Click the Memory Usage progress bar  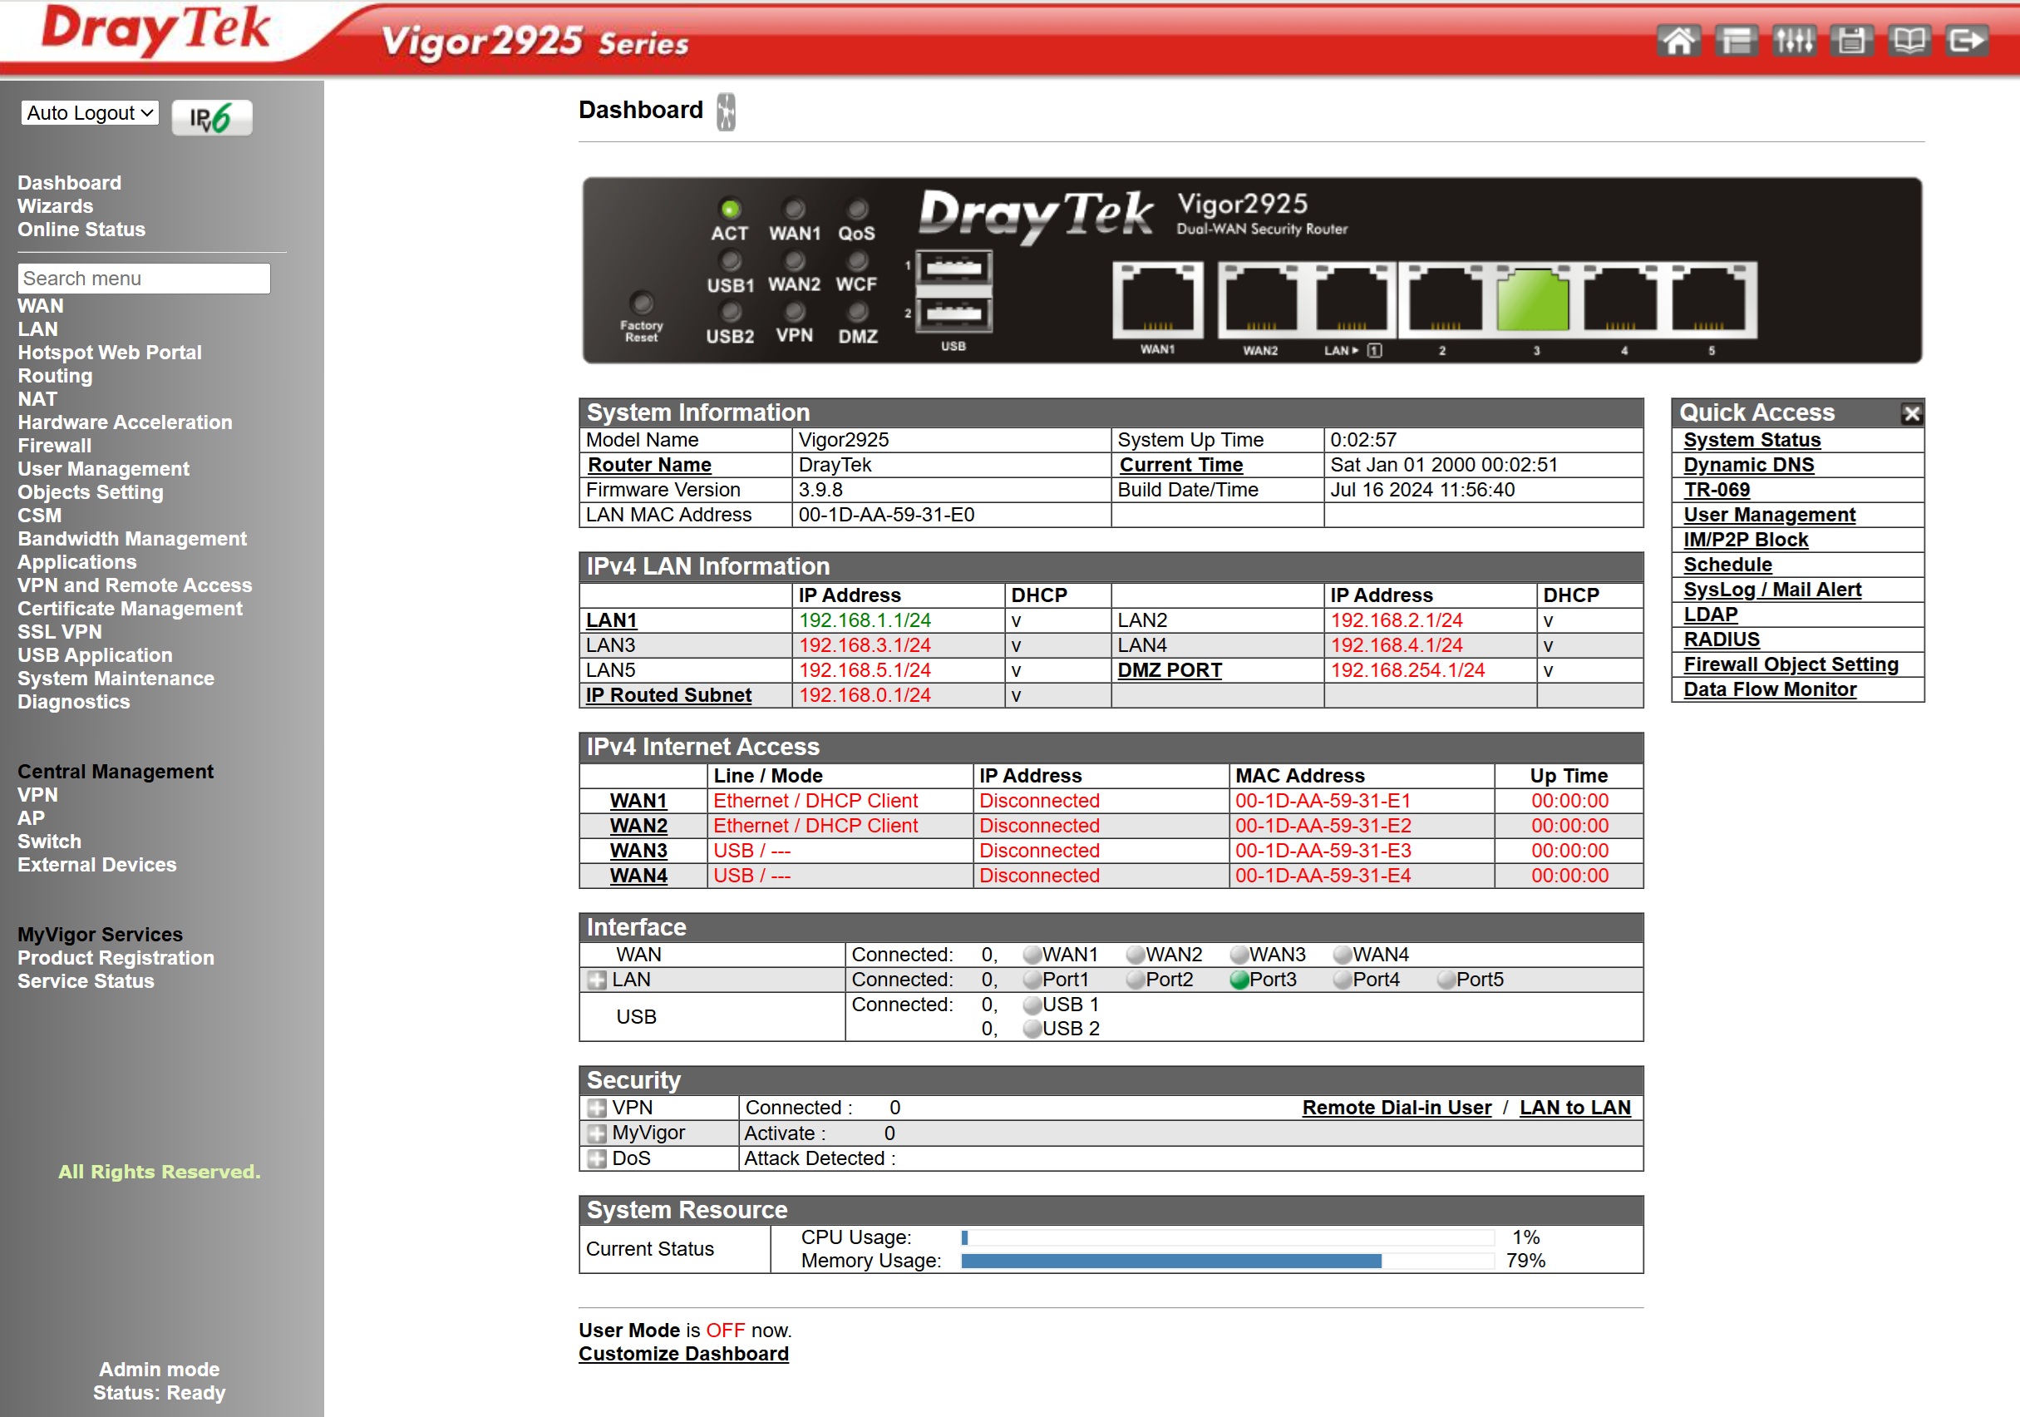[1227, 1261]
